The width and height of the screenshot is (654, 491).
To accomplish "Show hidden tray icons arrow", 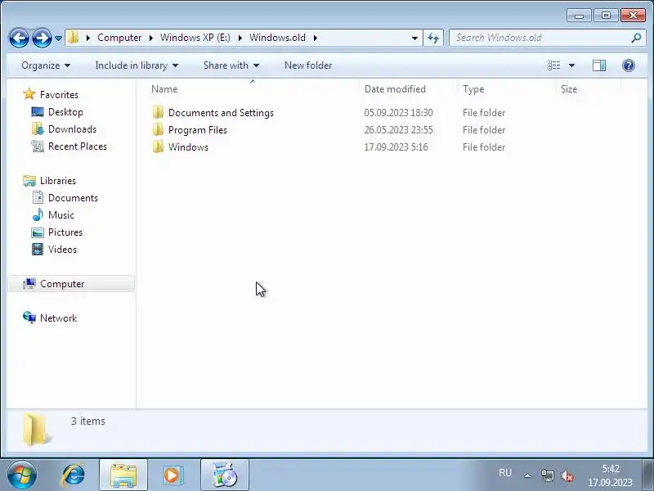I will click(x=527, y=475).
